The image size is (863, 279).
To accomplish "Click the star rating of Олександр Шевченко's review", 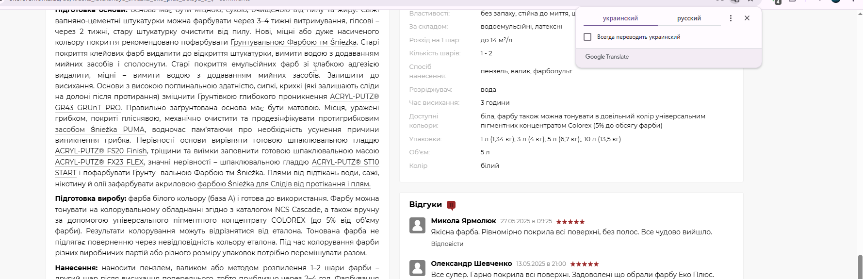I will click(x=585, y=264).
